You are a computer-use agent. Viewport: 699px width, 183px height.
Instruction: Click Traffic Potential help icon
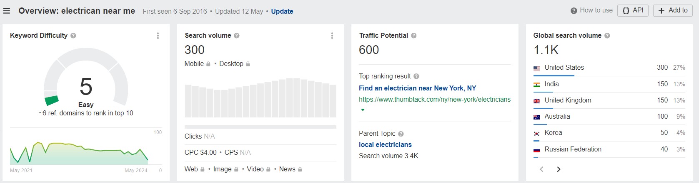[x=414, y=36]
